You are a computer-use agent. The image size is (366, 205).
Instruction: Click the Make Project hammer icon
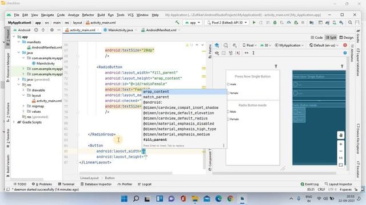[177, 23]
